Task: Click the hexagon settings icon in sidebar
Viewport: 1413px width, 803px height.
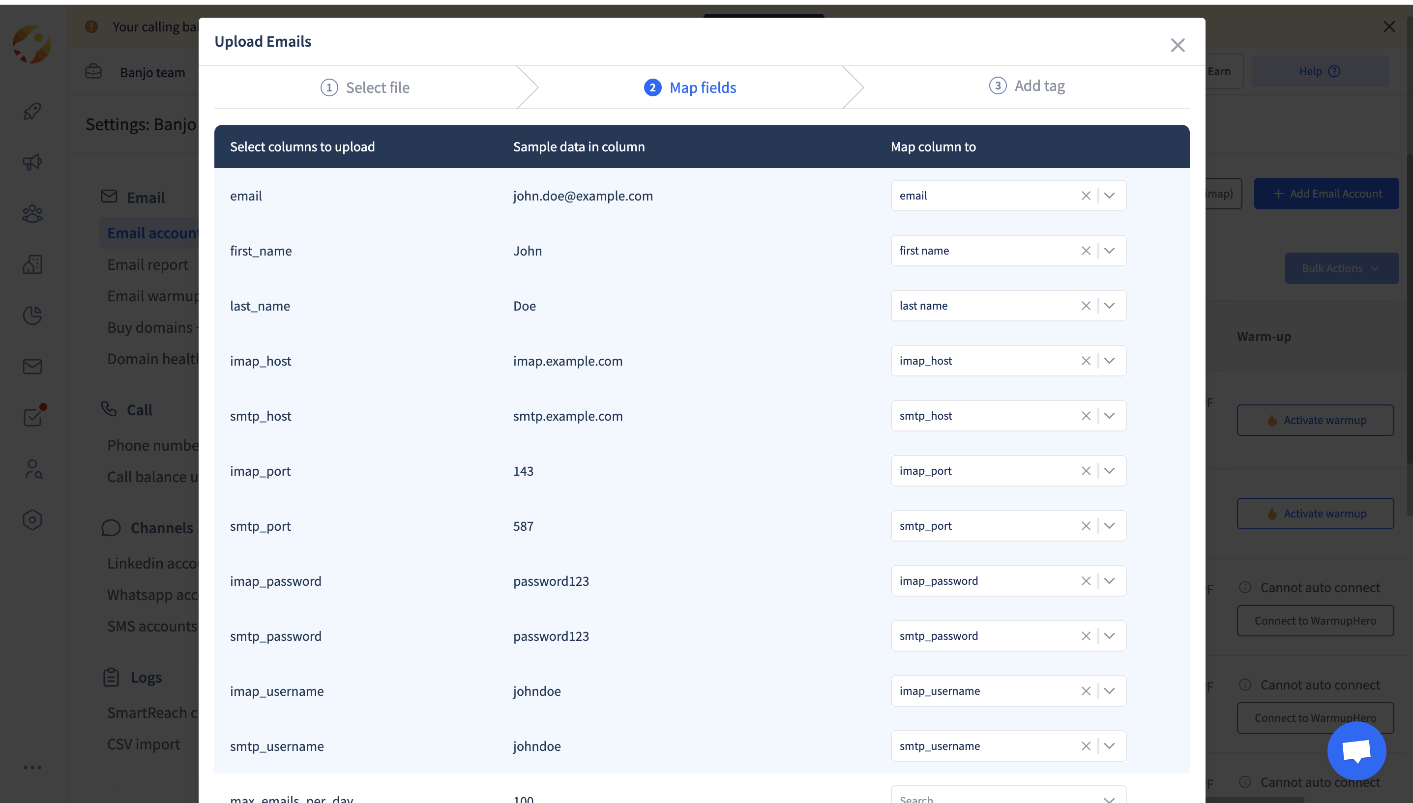Action: (x=32, y=519)
